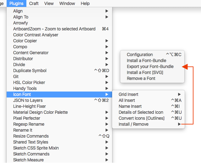Open the View menu
The width and height of the screenshot is (201, 163).
(x=49, y=3)
